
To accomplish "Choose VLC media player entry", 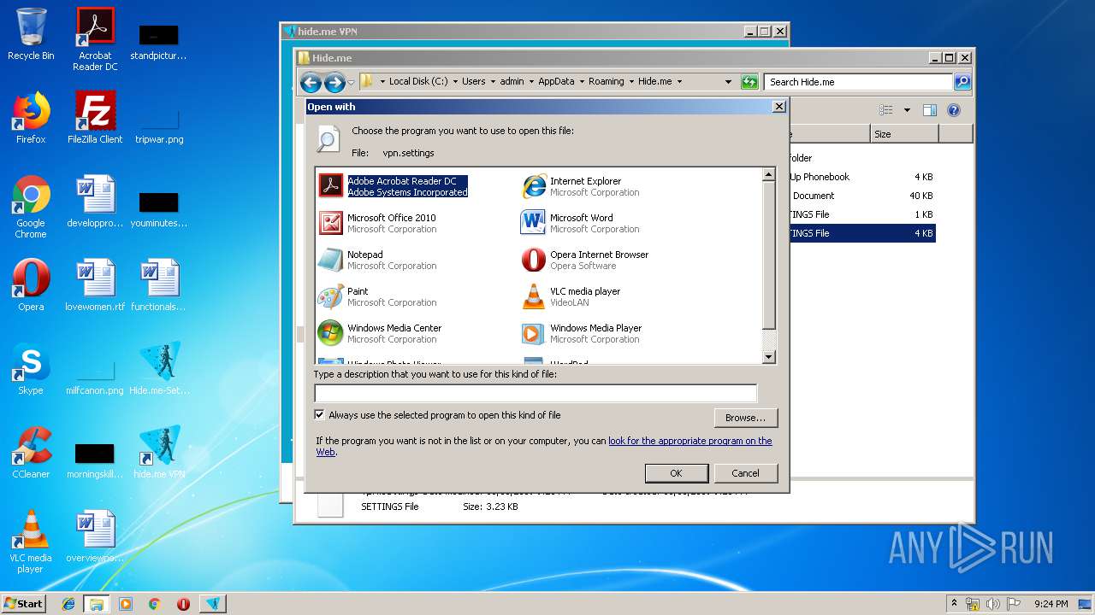I will point(571,296).
